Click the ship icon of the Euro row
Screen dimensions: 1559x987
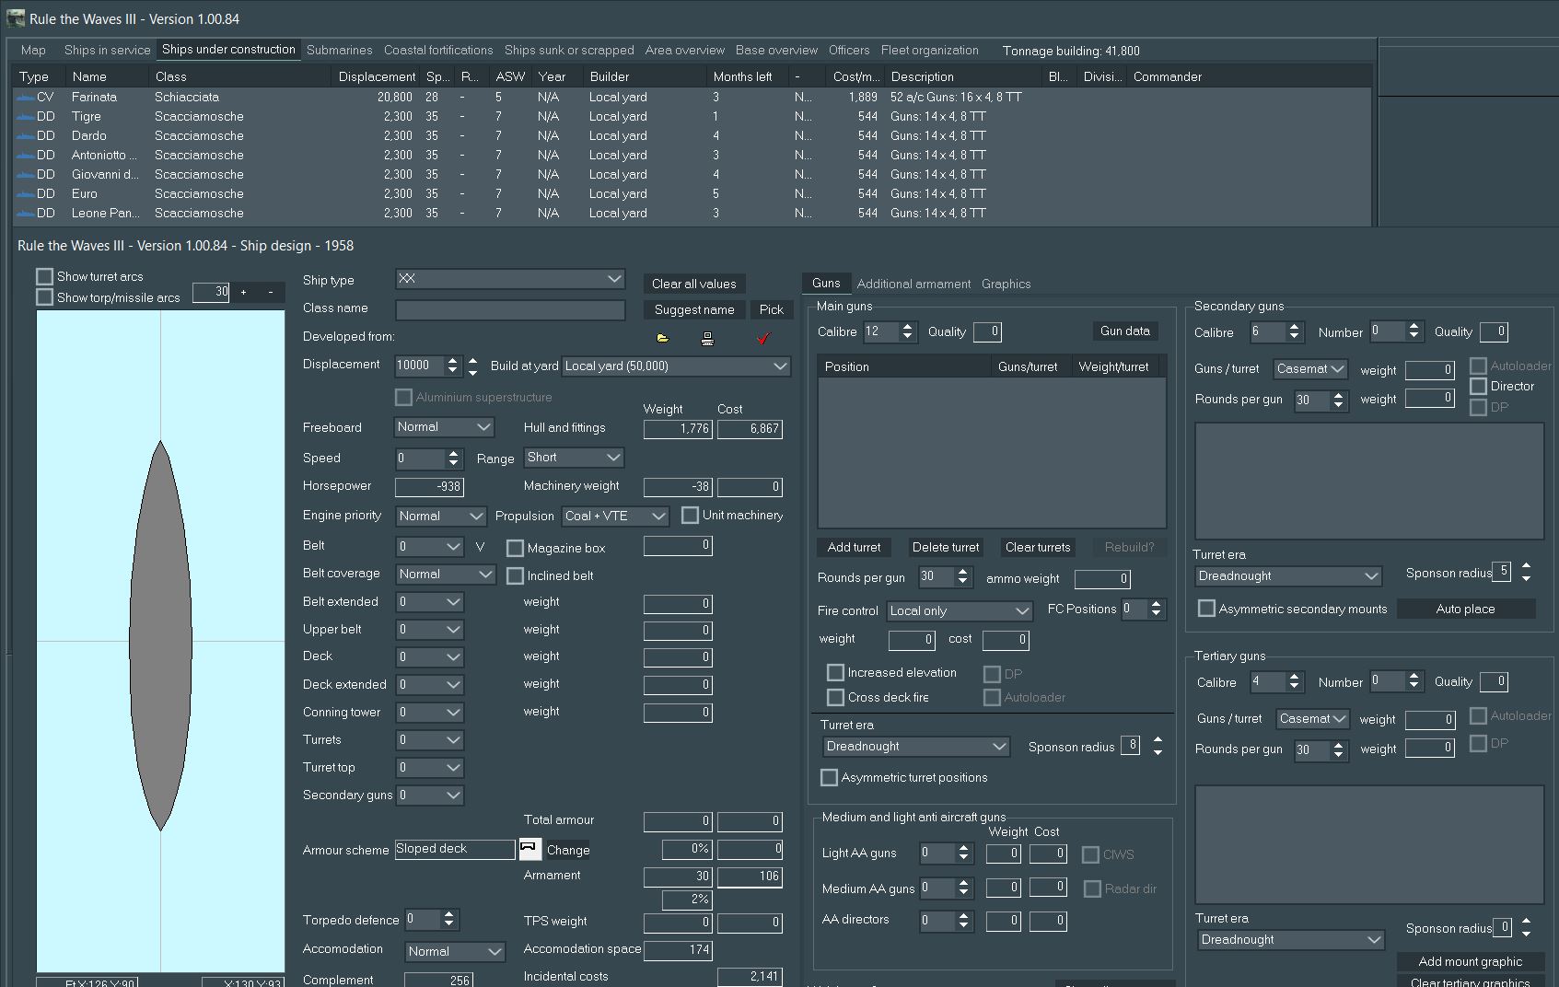[x=25, y=193]
